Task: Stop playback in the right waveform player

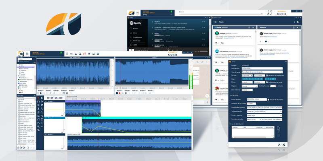Action: (x=117, y=93)
